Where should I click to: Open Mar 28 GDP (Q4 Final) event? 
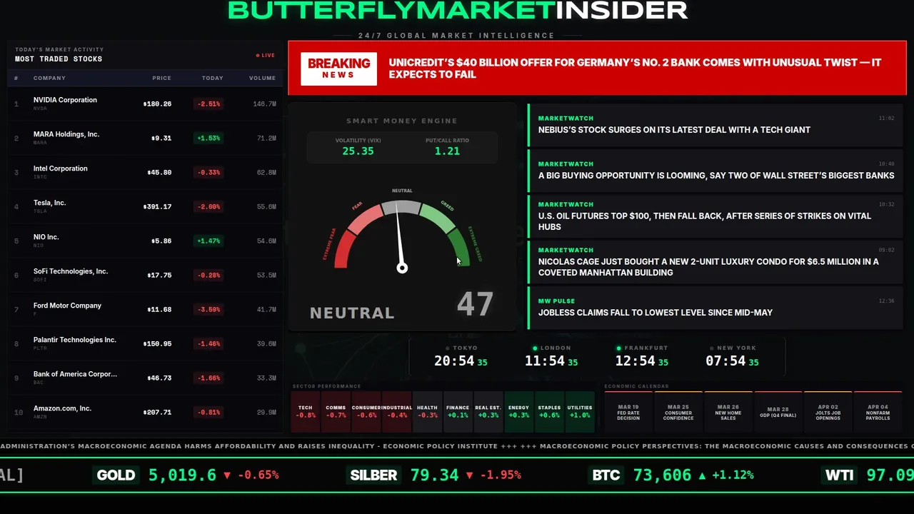click(778, 412)
